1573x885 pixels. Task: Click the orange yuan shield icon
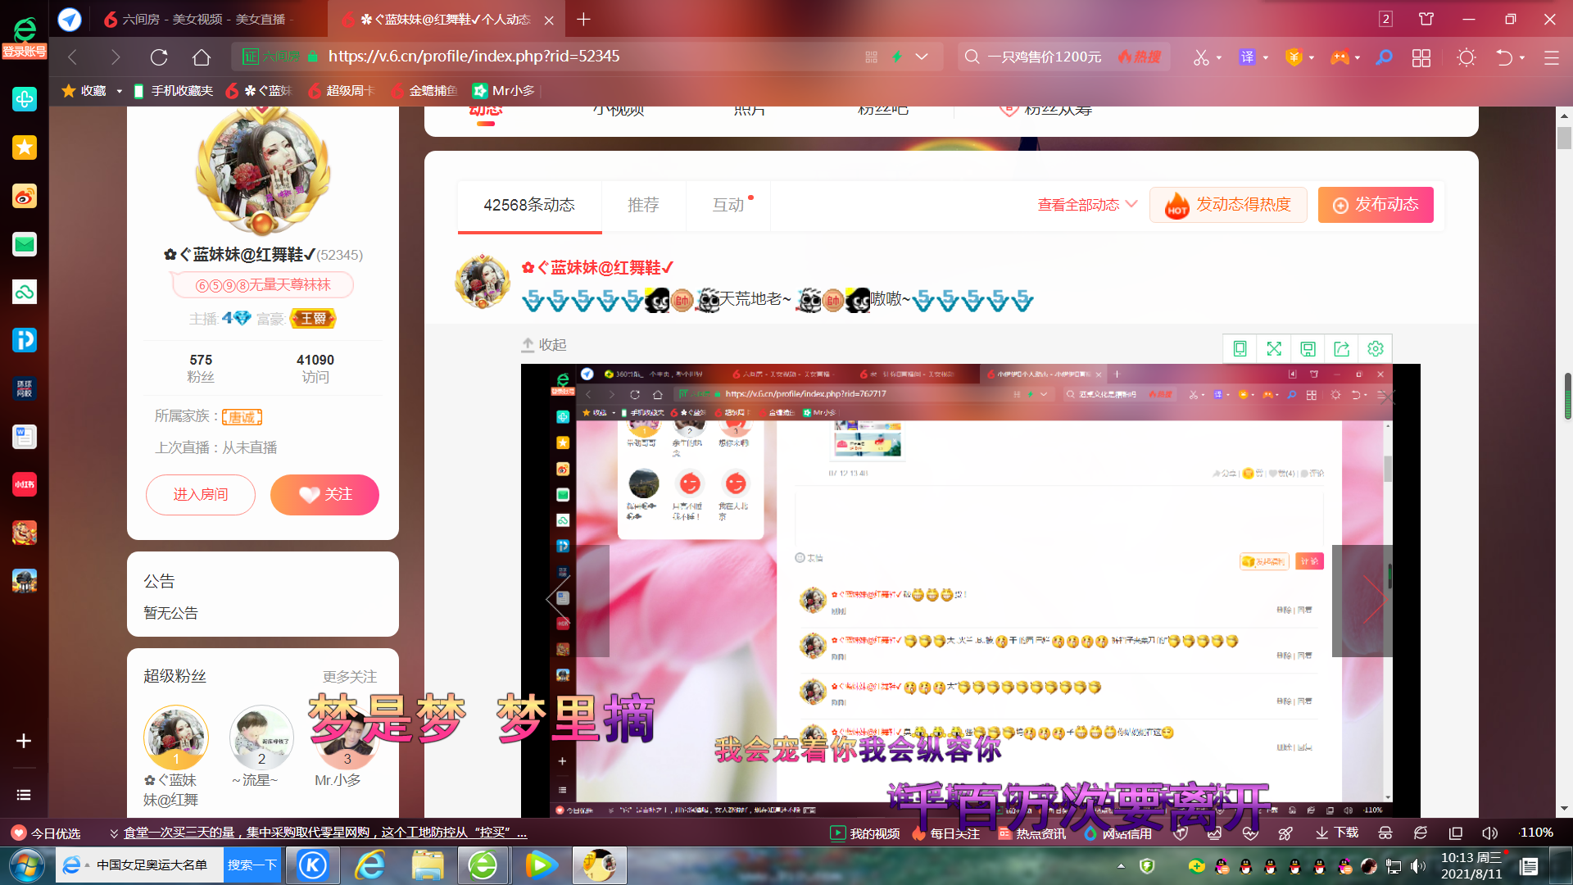(1294, 57)
